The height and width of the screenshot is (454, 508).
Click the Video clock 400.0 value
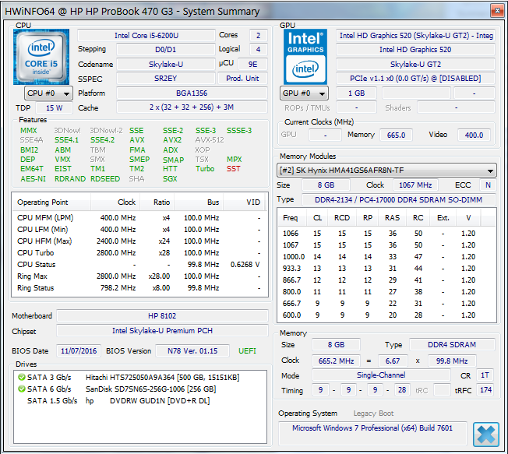pos(474,135)
